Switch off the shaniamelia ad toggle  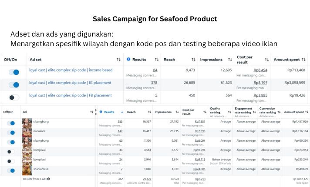point(11,170)
